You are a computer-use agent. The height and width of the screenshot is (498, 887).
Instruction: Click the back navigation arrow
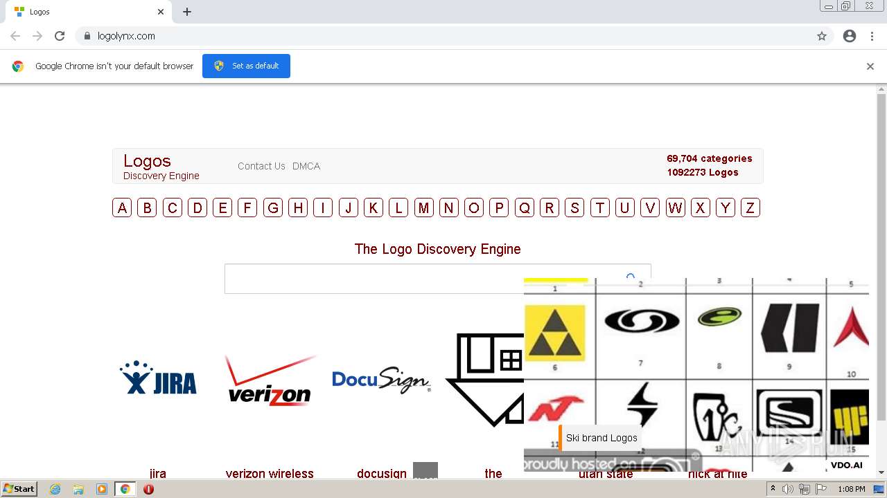15,36
